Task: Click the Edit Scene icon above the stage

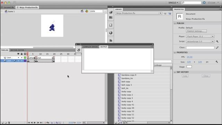Action: click(82, 11)
